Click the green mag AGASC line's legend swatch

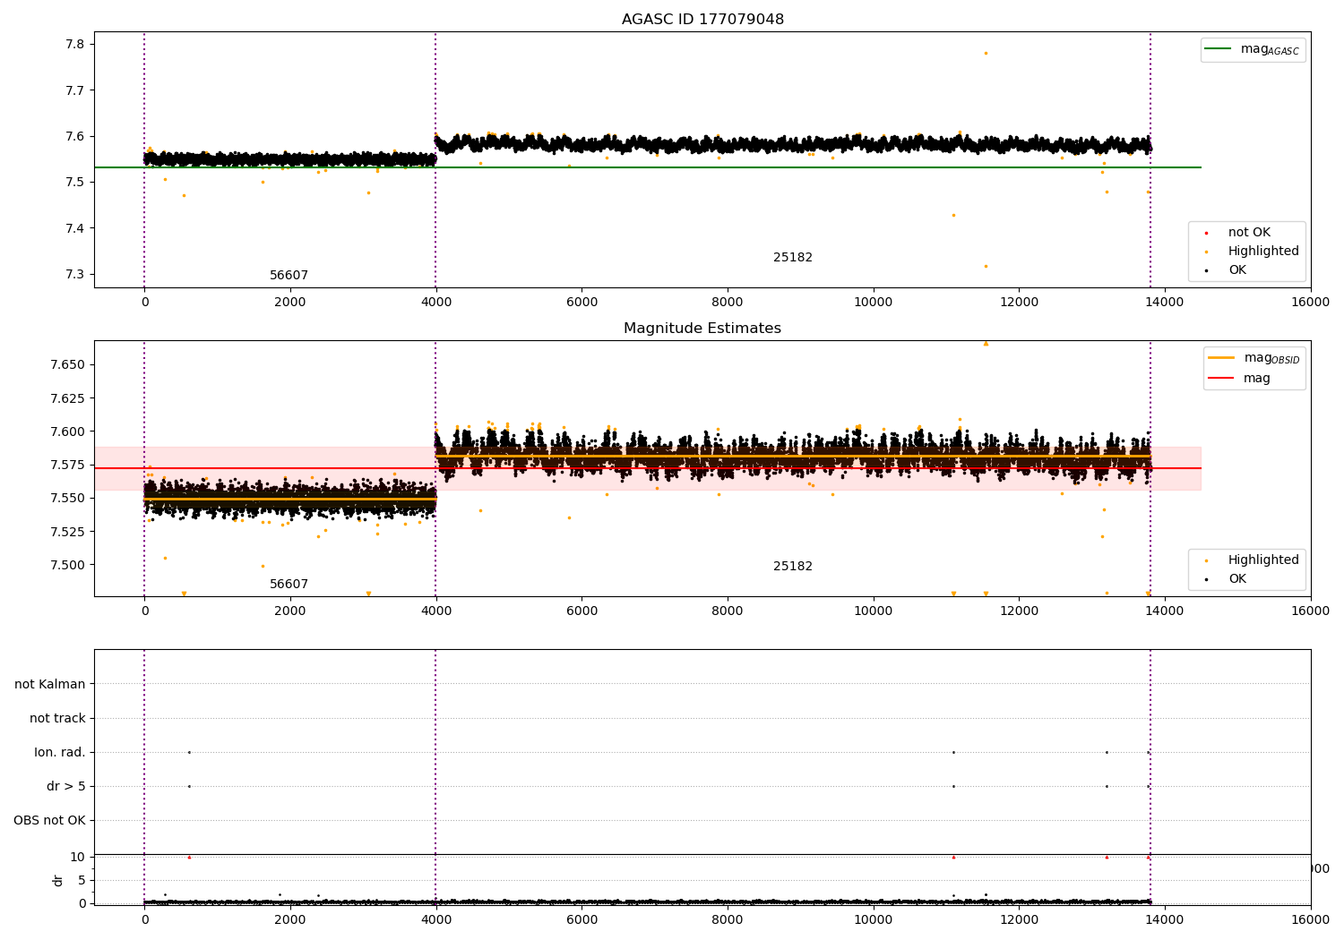click(1219, 49)
